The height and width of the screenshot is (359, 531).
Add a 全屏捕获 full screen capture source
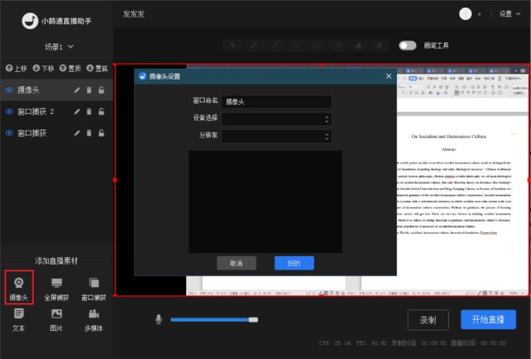(x=56, y=289)
